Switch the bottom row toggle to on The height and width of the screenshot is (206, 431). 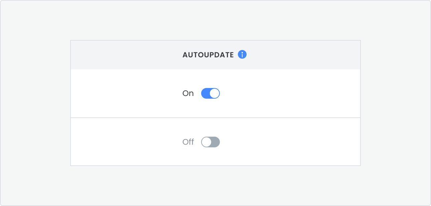coord(210,142)
